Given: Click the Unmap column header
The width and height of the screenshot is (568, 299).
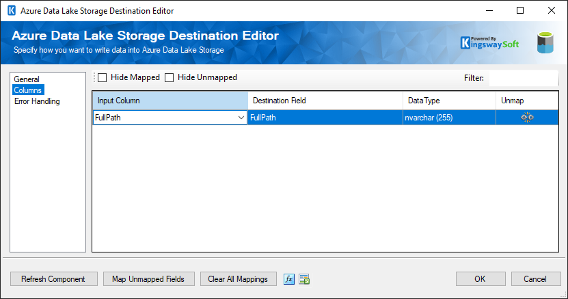Looking at the screenshot, I should click(527, 101).
